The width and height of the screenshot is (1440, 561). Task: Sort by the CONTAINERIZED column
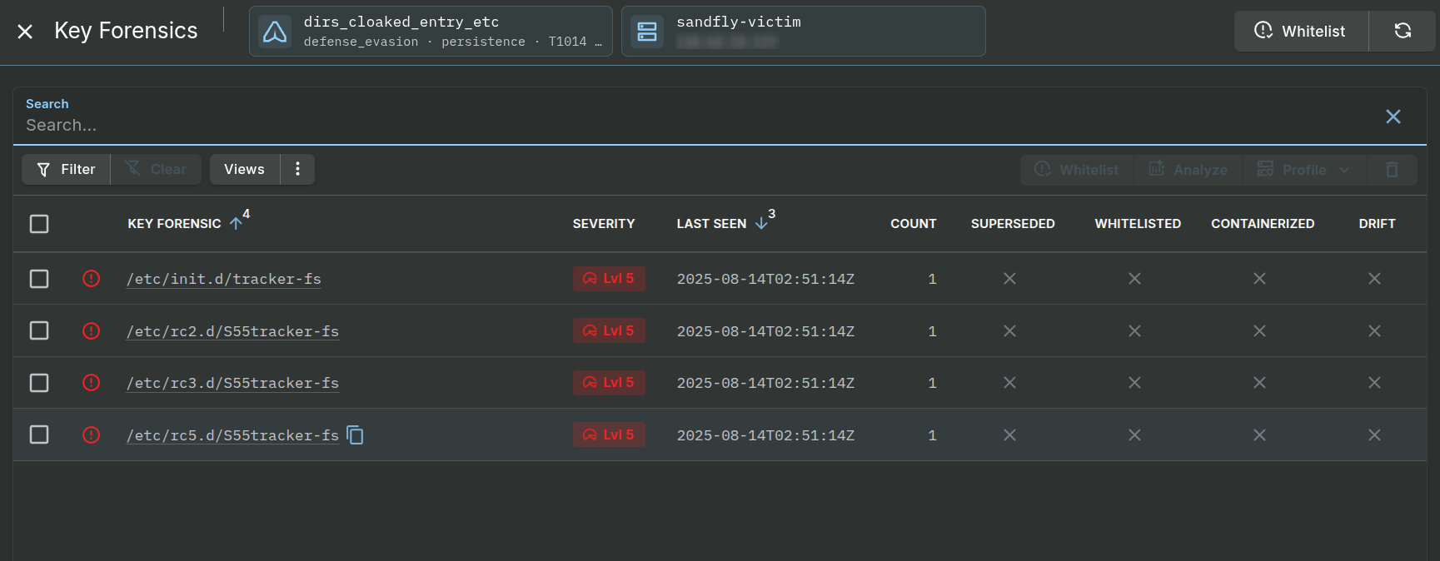(x=1263, y=224)
